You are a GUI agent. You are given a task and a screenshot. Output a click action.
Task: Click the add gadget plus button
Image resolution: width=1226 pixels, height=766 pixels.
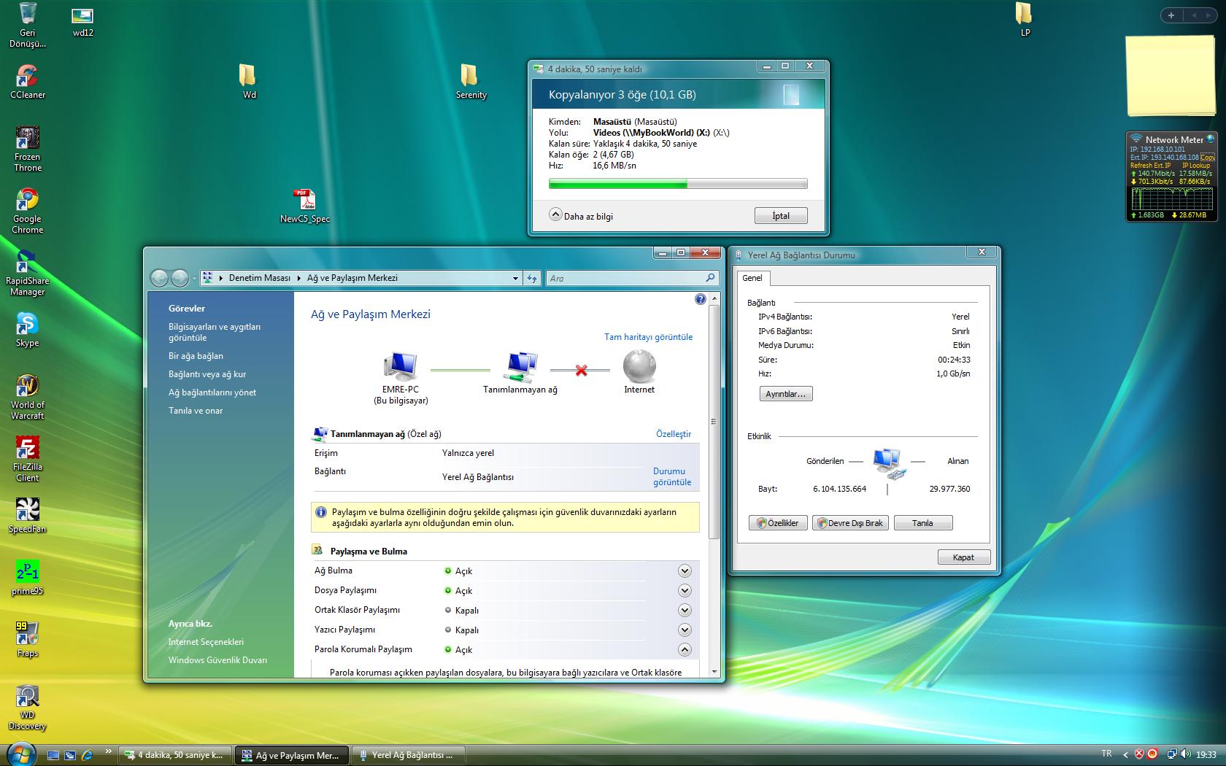1171,15
